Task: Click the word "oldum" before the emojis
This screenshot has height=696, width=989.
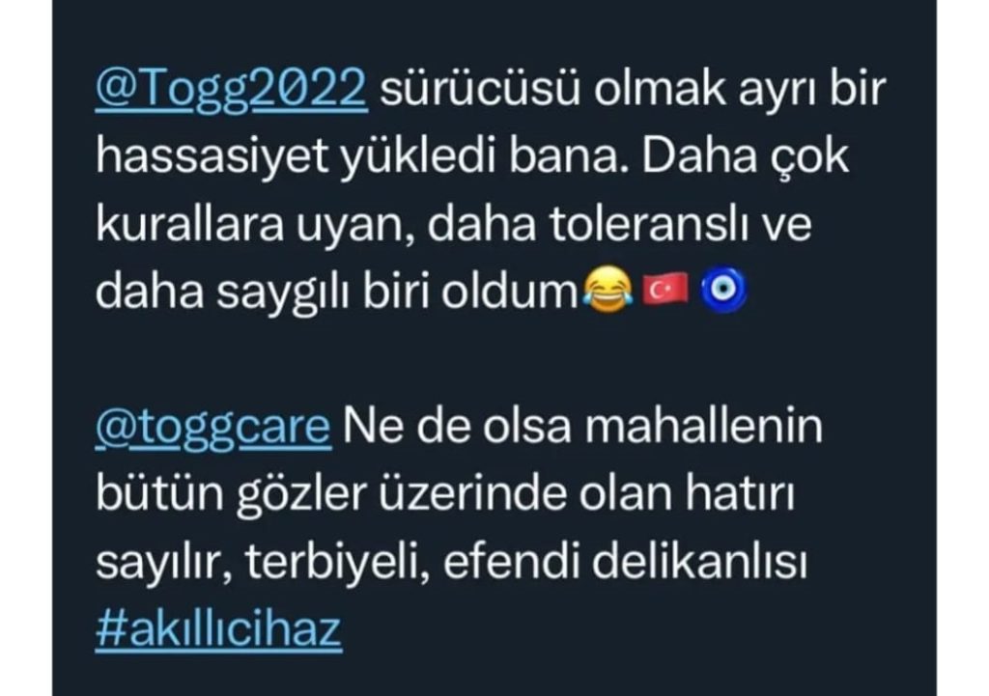Action: point(509,292)
